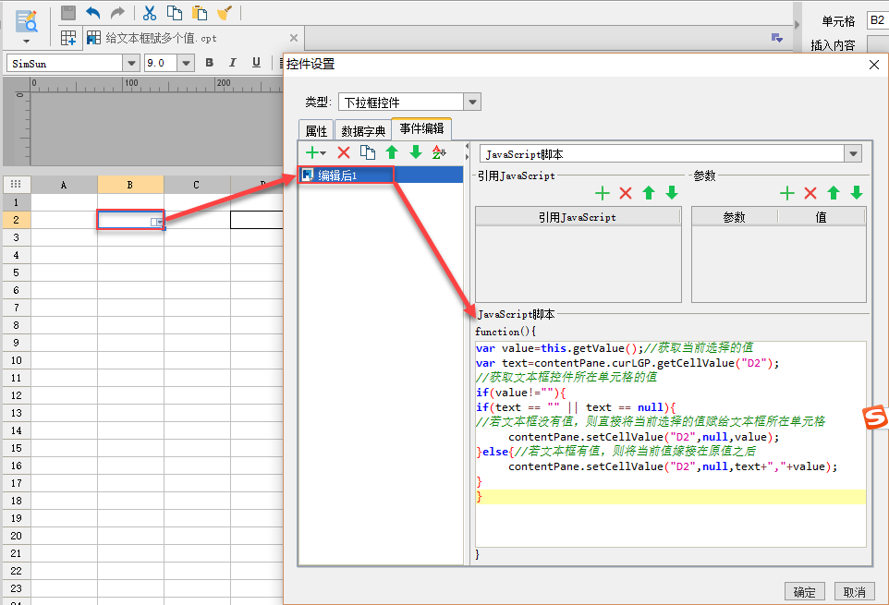Close the 给文本框赋多个值.cpt tab
889x605 pixels.
click(x=294, y=38)
